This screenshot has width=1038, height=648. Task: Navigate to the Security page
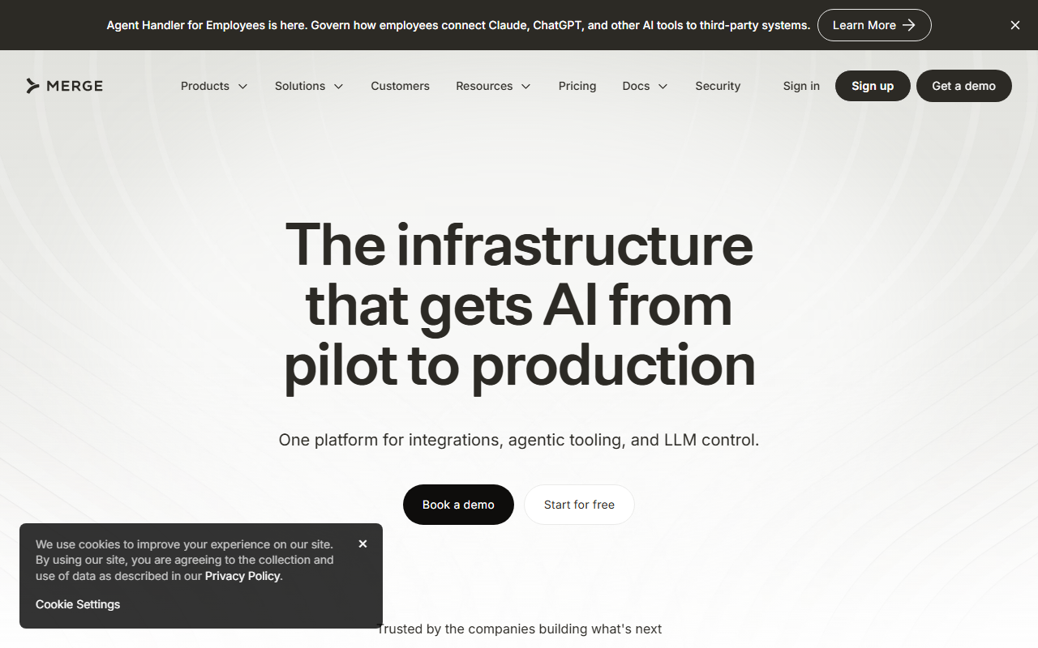718,86
